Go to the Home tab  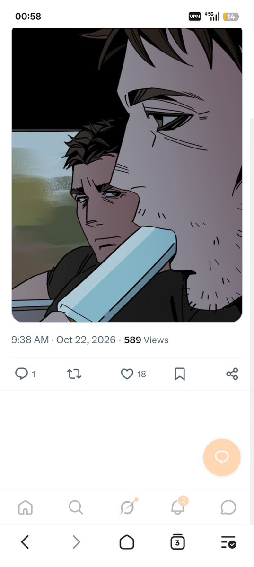click(x=26, y=507)
